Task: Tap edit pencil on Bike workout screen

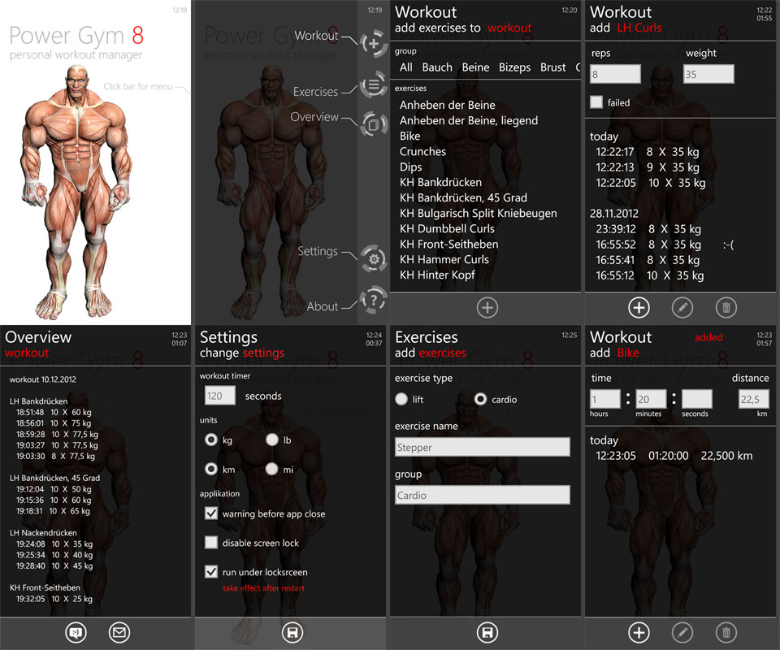Action: click(x=682, y=633)
